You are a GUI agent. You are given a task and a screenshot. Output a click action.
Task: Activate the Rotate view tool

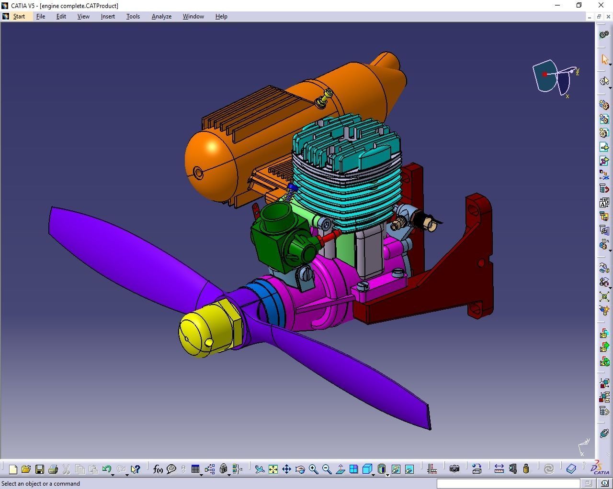click(300, 469)
